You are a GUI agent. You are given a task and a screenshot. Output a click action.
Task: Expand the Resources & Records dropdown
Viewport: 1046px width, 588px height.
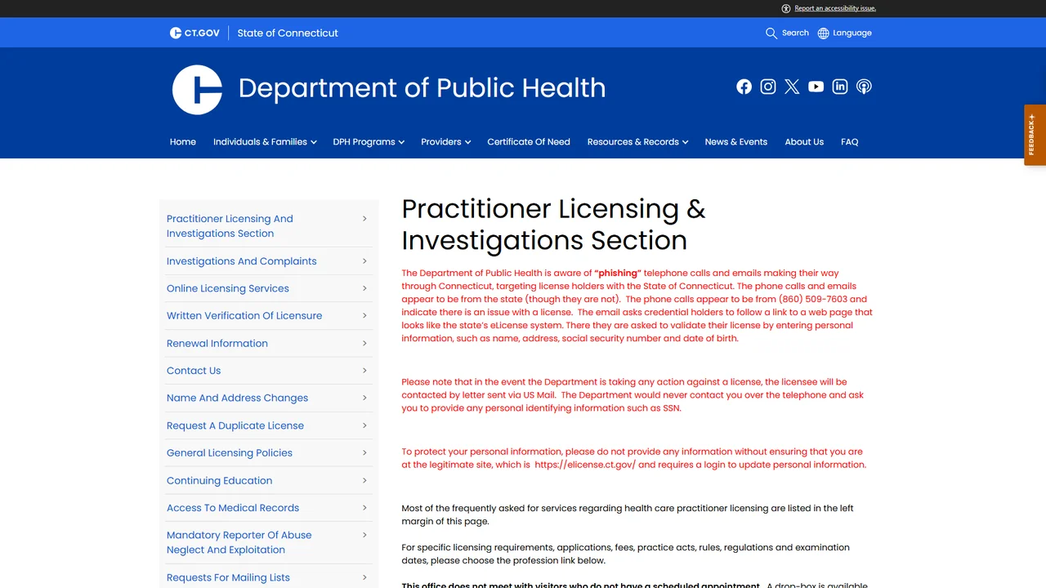(x=637, y=142)
